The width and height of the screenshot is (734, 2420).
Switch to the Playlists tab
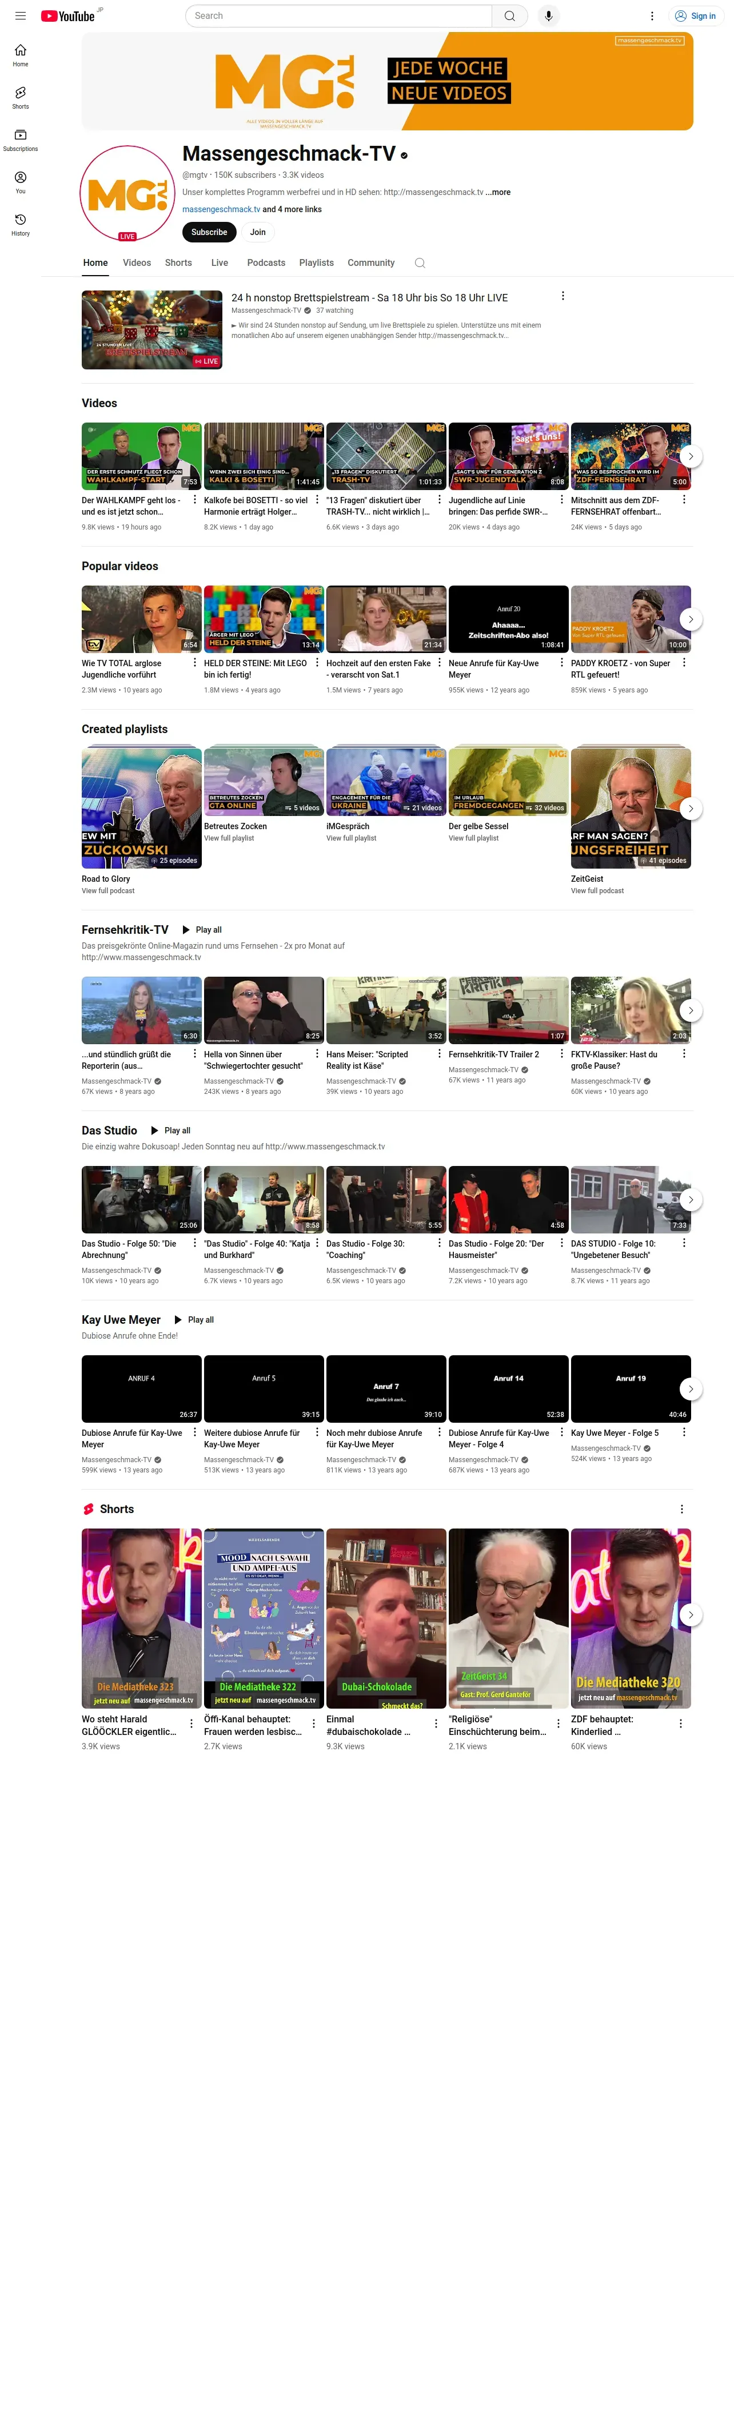[316, 263]
